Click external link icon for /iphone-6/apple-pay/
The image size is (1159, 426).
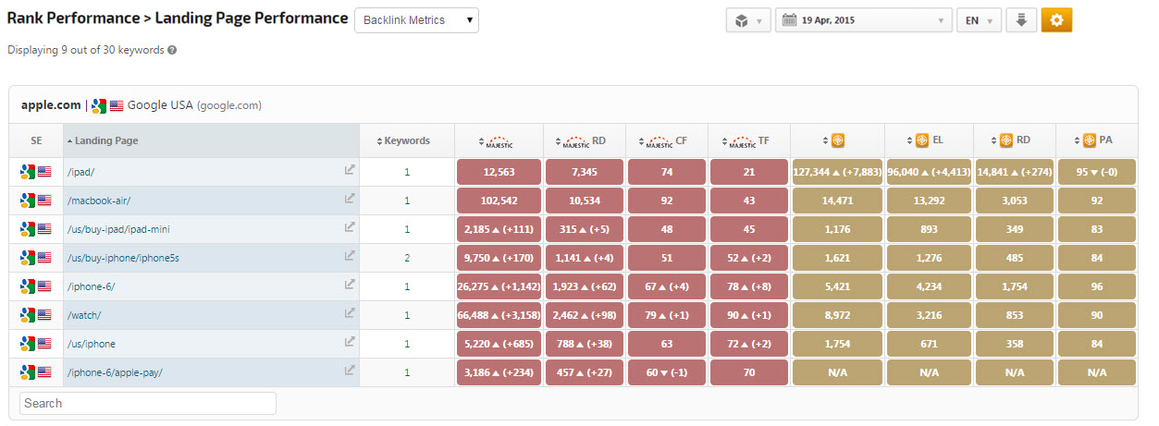click(350, 371)
